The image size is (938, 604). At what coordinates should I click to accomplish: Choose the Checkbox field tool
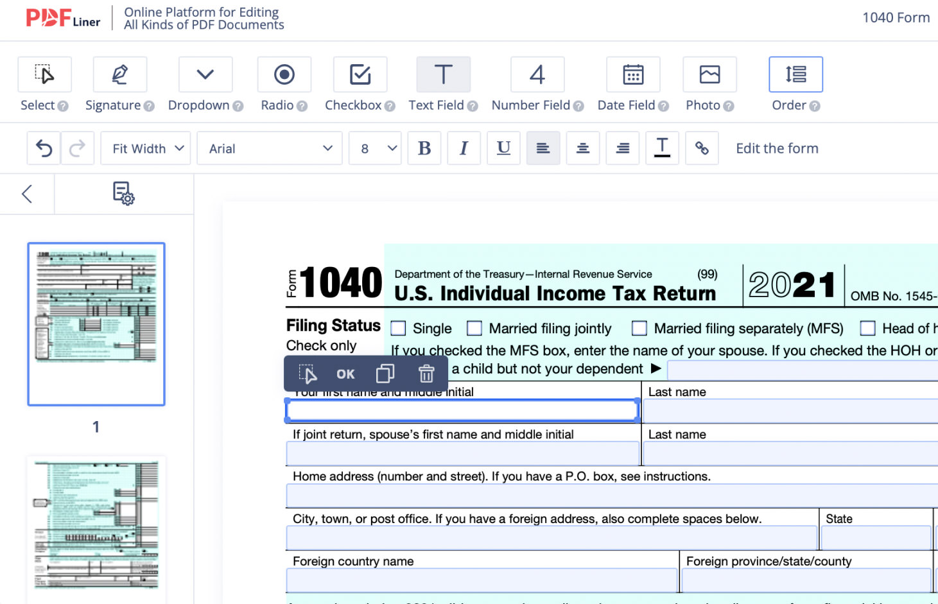point(360,74)
